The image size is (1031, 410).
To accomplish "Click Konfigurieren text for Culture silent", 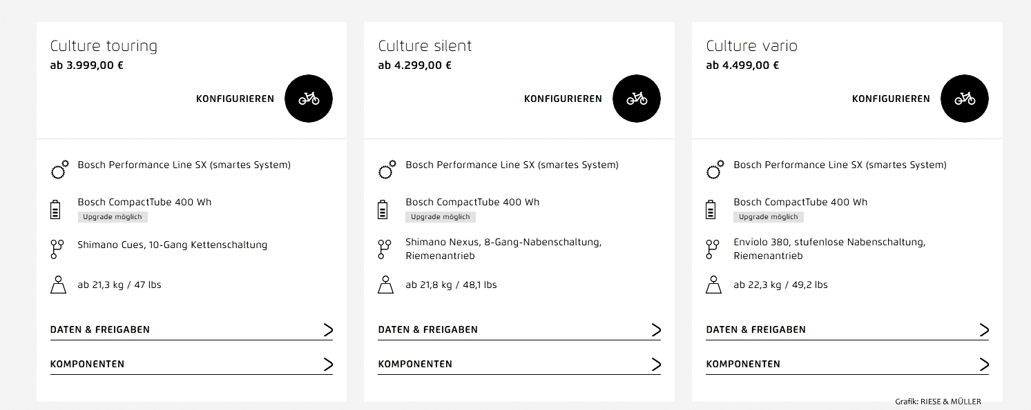I will [563, 99].
